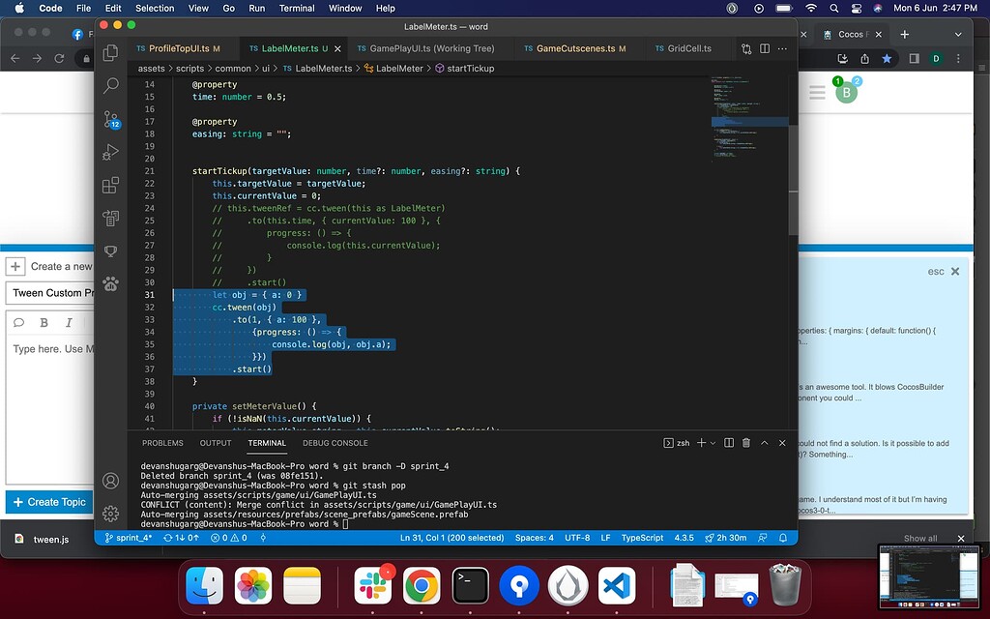Switch to the PROBLEMS panel tab
The image size is (990, 619).
(x=162, y=443)
